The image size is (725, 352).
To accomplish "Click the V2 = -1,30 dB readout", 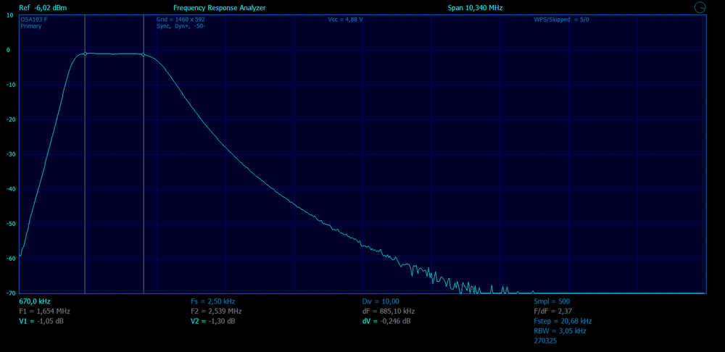I will [x=212, y=321].
